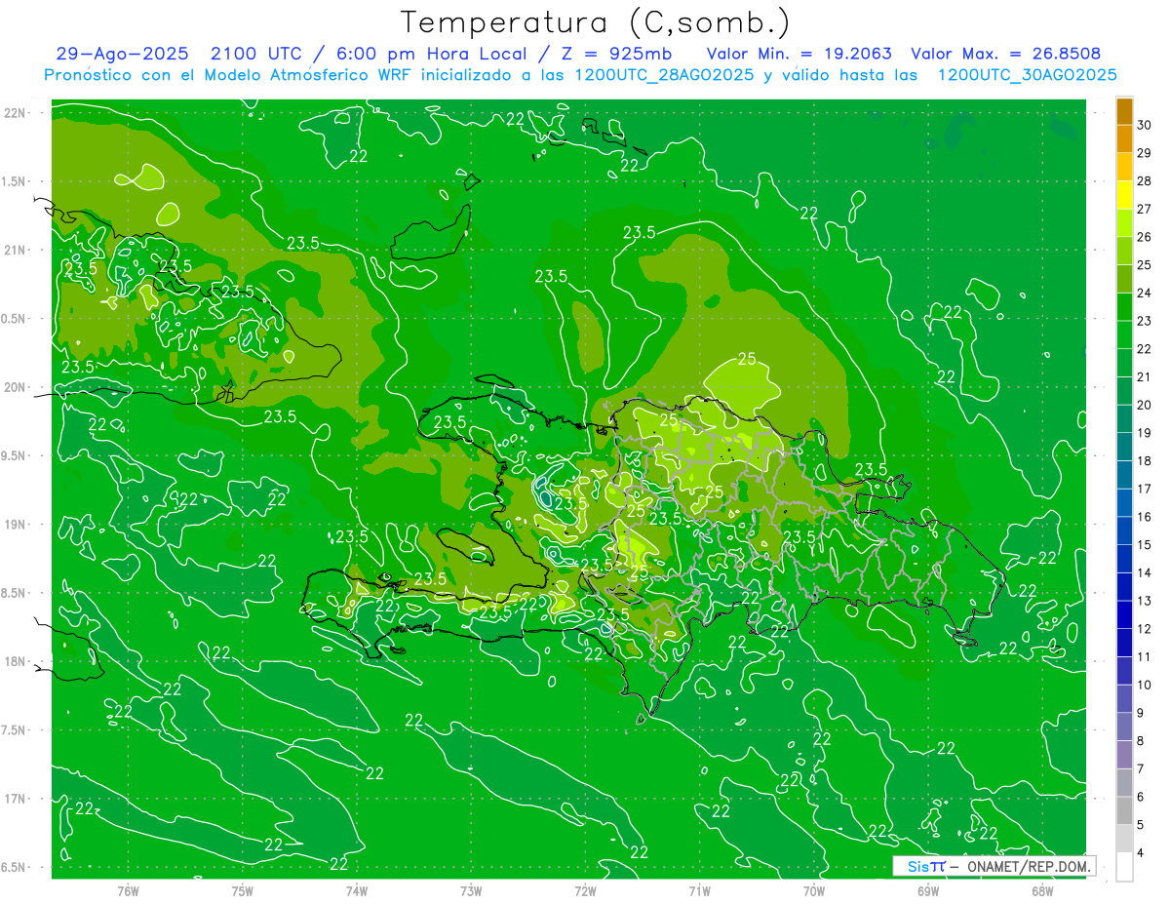The height and width of the screenshot is (904, 1170).
Task: Click the blue "Sis" logo text
Action: 918,867
